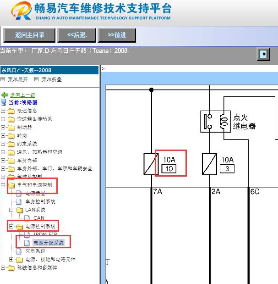Click the 车身控制系统 document icon
Screen dimensions: 278x284
(x=19, y=201)
